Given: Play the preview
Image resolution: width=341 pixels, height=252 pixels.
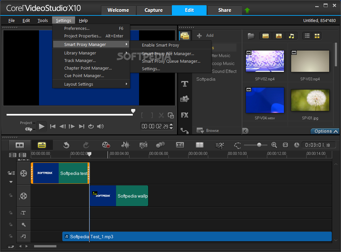Looking at the screenshot, I should 41,126.
